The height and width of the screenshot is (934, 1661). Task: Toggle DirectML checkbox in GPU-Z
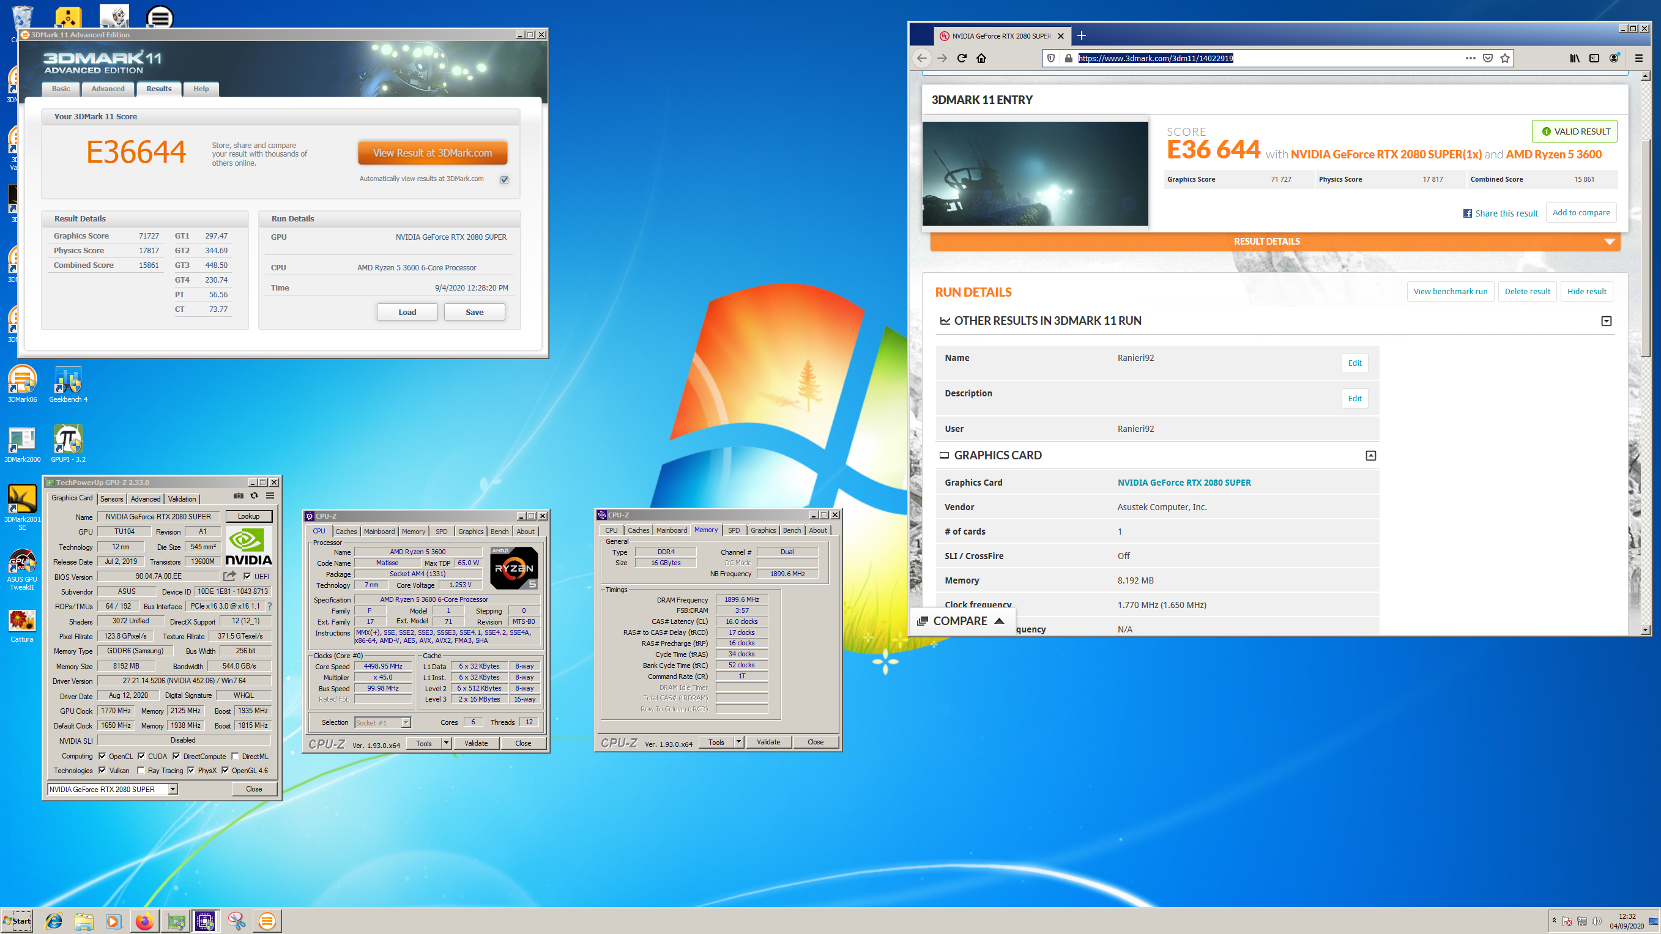[x=236, y=756]
